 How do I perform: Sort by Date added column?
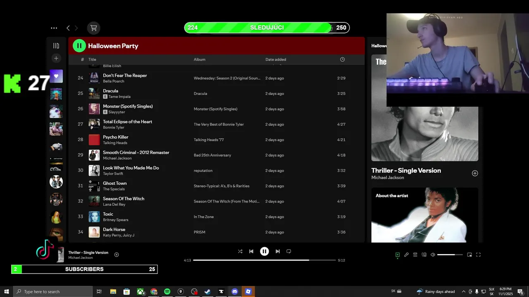tap(276, 59)
